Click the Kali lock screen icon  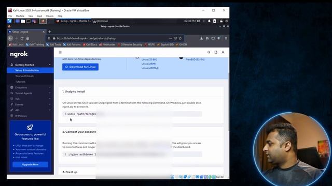coord(222,21)
